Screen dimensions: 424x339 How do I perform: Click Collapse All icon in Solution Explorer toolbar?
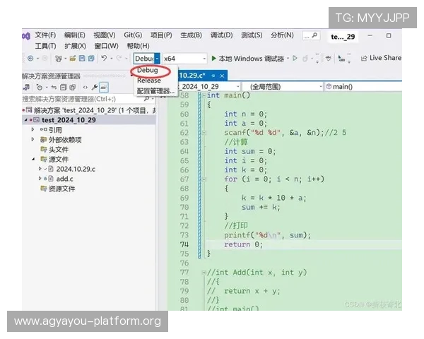click(63, 87)
